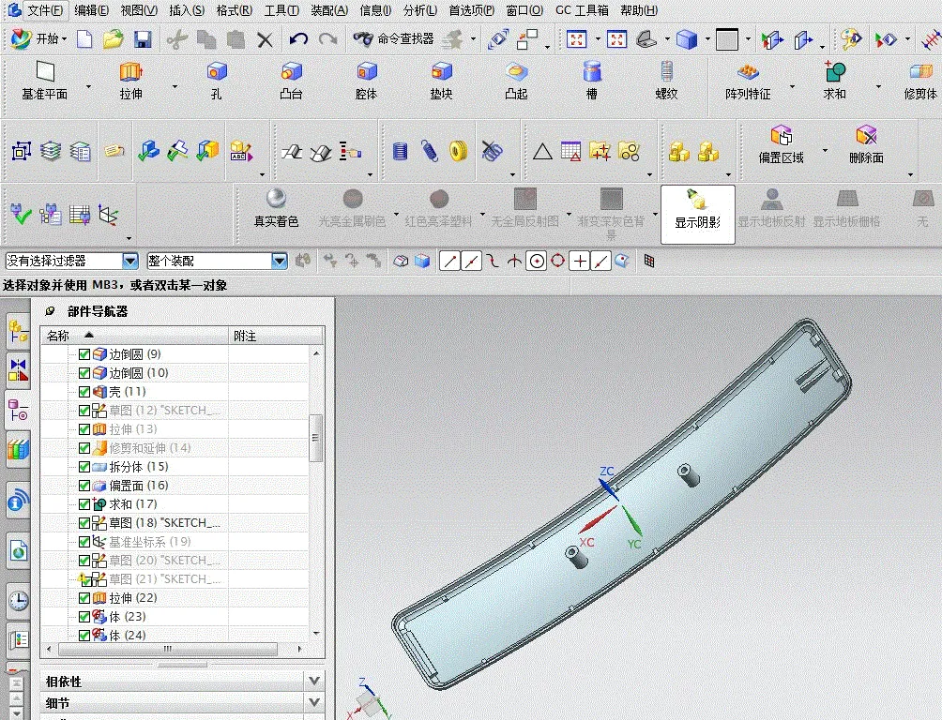Click the Unite (求和) tool
The width and height of the screenshot is (942, 720).
(x=834, y=81)
